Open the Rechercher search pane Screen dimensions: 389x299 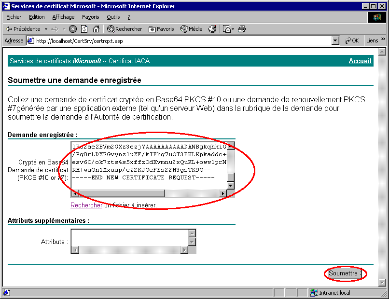coord(125,29)
